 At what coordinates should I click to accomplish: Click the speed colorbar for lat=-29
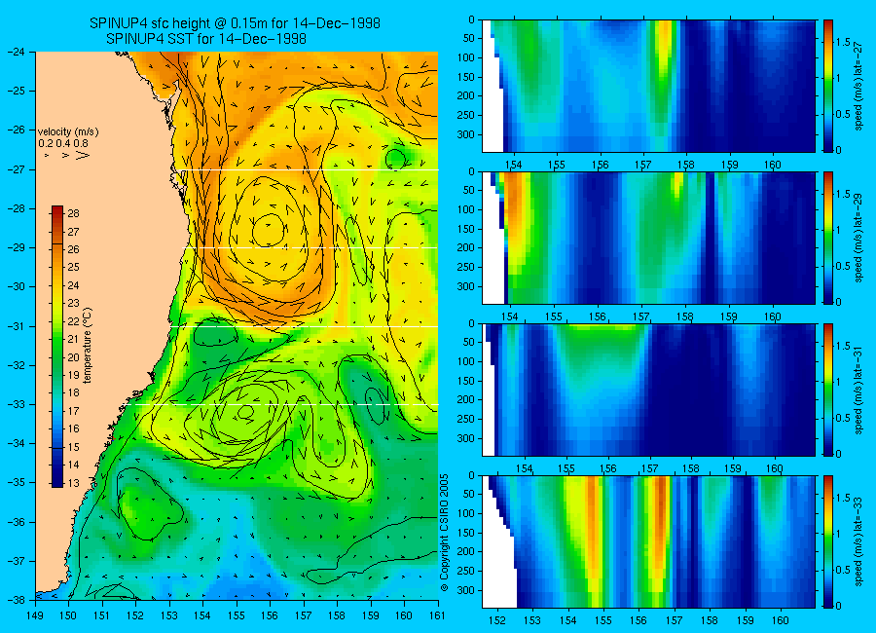point(828,238)
